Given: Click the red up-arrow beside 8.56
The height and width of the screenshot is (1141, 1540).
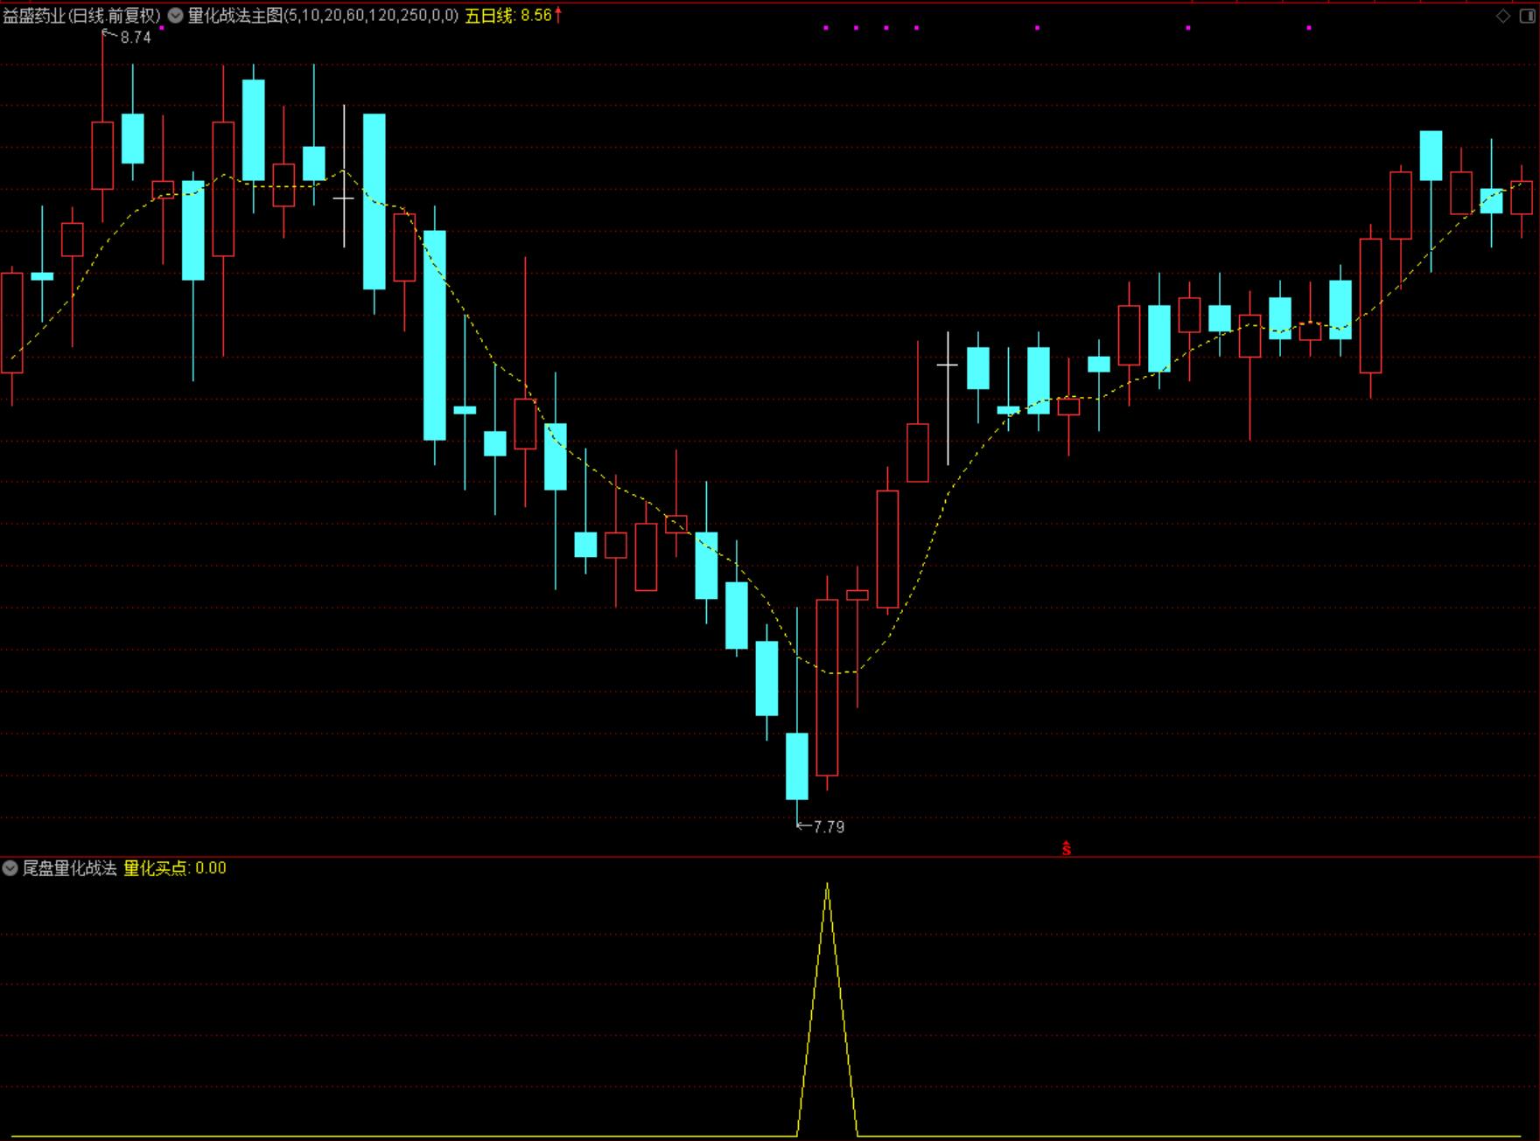Looking at the screenshot, I should (558, 15).
